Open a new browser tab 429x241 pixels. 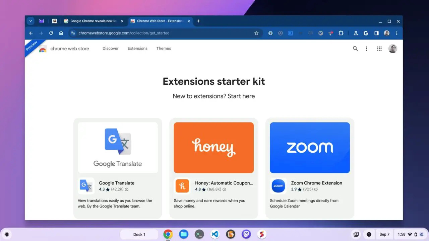click(198, 21)
